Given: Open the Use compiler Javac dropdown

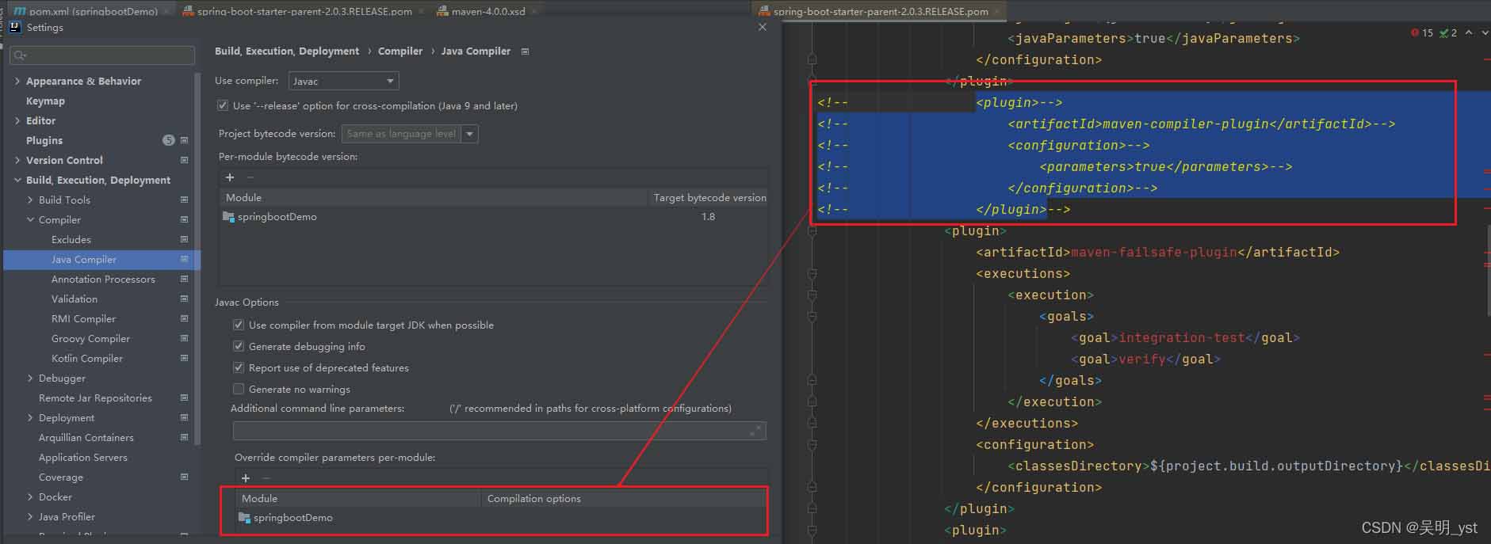Looking at the screenshot, I should pyautogui.click(x=343, y=81).
